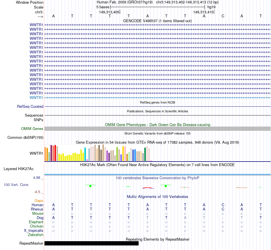The height and width of the screenshot is (250, 271).
Task: Click the -4.5 lower axis value
Action: 37,192
